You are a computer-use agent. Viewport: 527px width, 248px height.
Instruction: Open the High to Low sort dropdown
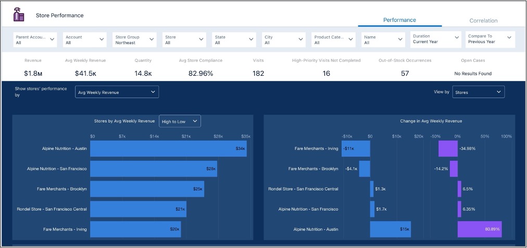tap(180, 121)
